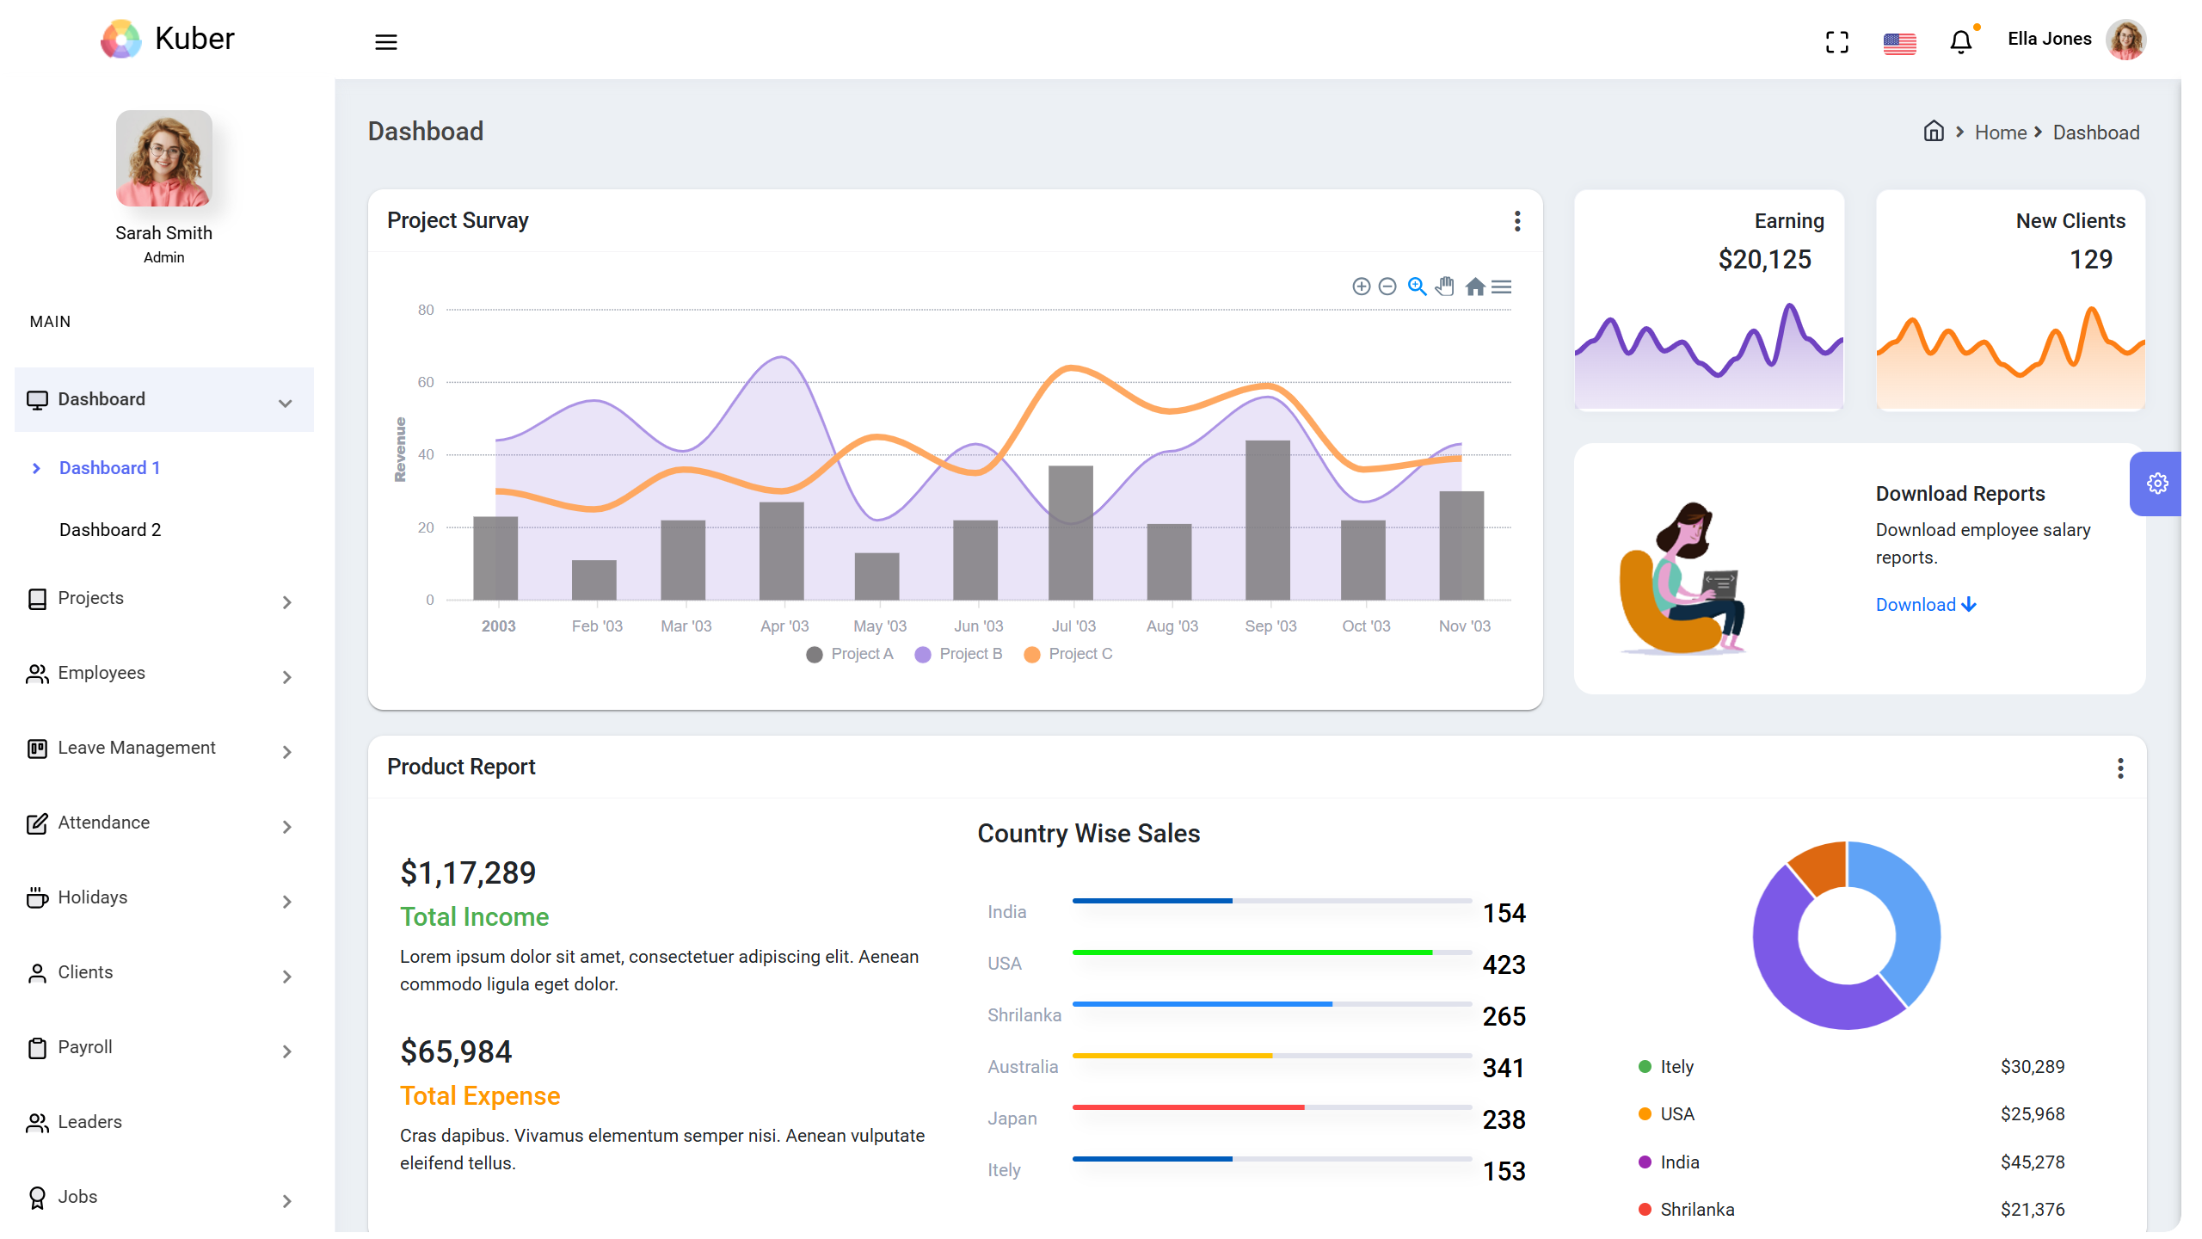Click the panning hand icon on the chart
Screen dimensions: 2202x1239
pos(1445,287)
